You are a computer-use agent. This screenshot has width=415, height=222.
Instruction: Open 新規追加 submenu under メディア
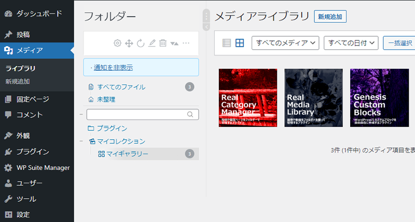coord(18,81)
